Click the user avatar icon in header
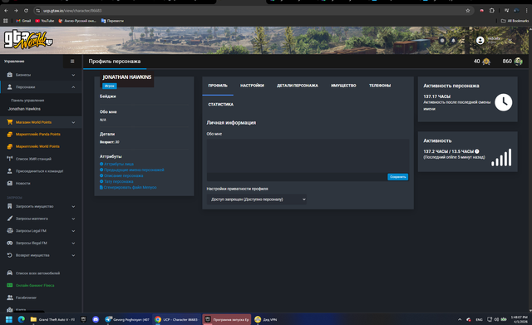 (480, 41)
